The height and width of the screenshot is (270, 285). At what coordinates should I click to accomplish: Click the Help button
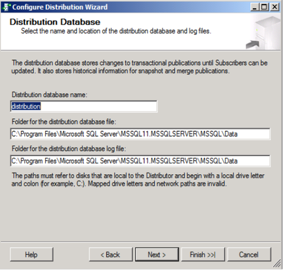click(x=32, y=254)
